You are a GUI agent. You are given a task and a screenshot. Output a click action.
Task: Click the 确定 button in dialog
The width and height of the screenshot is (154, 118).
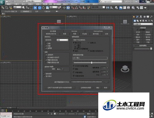(x=98, y=88)
